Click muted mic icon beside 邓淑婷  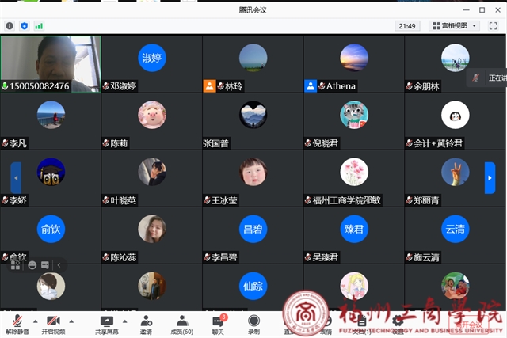tap(106, 86)
